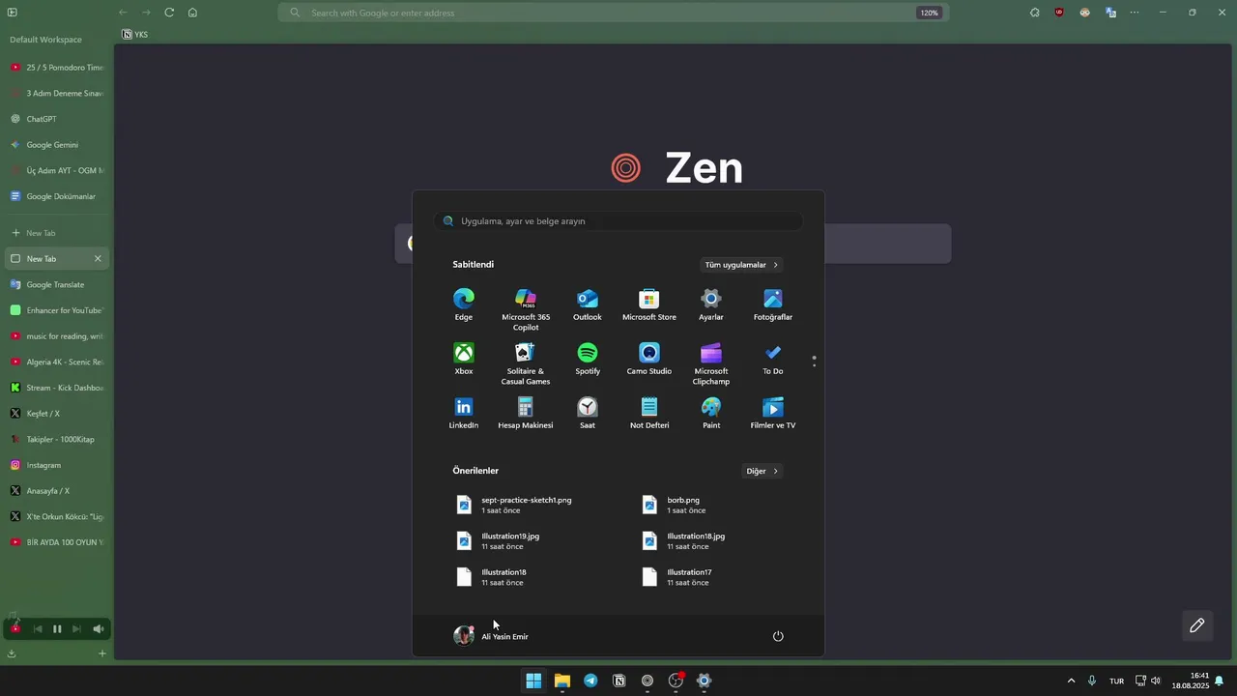Click the address bar search field
Screen dimensions: 1237x696
pos(613,13)
